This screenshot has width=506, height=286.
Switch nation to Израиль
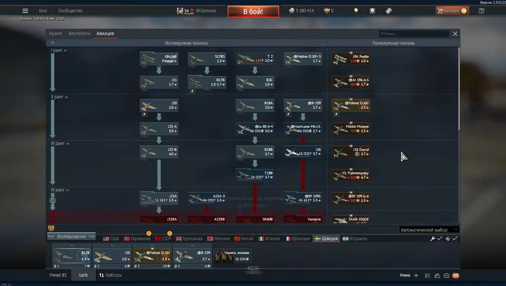tap(355, 239)
